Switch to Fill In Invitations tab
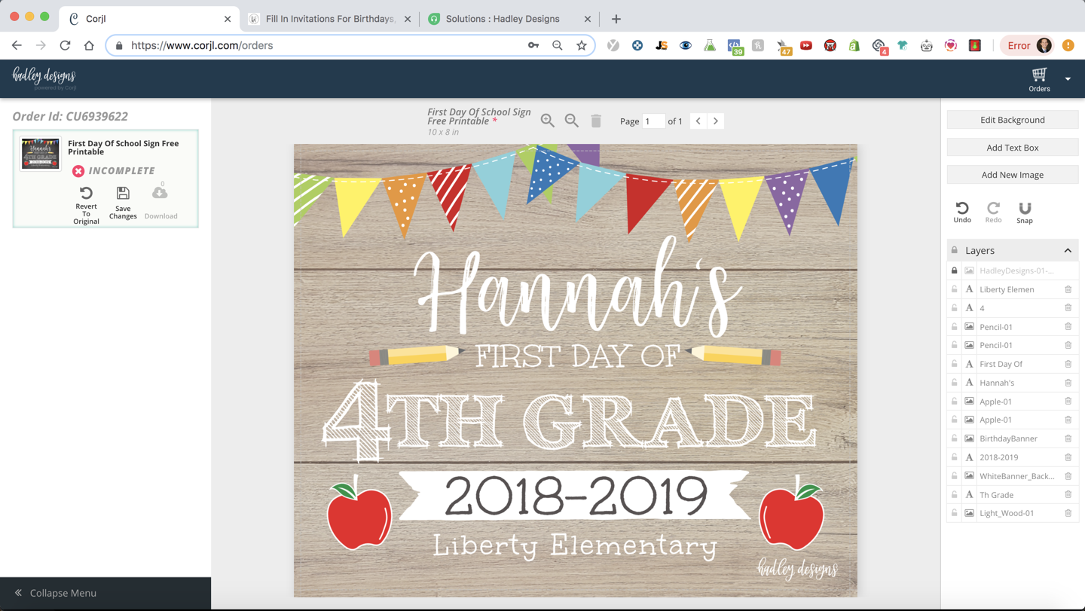Screen dimensions: 1085x611 (x=330, y=19)
